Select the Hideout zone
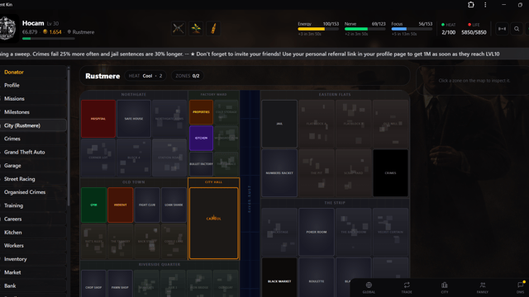The height and width of the screenshot is (297, 529). [x=120, y=205]
